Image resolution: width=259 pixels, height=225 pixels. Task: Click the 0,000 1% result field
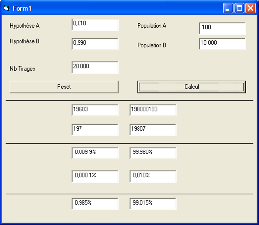tap(95, 176)
